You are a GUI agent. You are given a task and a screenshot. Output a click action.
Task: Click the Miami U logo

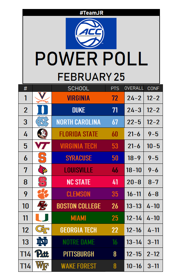[x=42, y=218]
